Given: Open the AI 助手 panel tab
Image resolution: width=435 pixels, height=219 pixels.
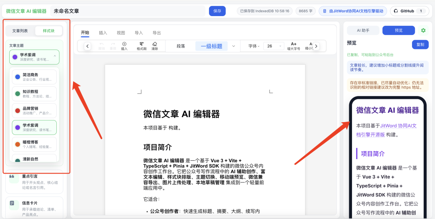Looking at the screenshot, I should 363,31.
